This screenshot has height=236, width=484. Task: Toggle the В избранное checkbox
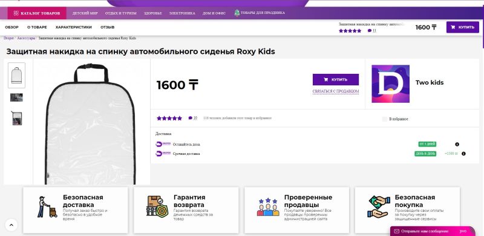pos(384,119)
